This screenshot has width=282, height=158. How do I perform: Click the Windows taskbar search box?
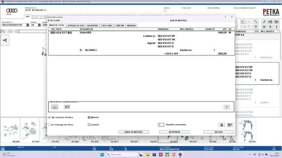(122, 154)
